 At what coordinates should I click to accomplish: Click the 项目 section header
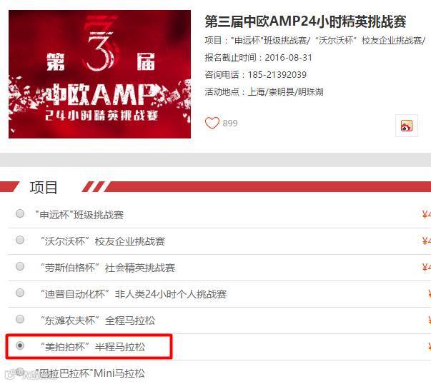(x=44, y=188)
